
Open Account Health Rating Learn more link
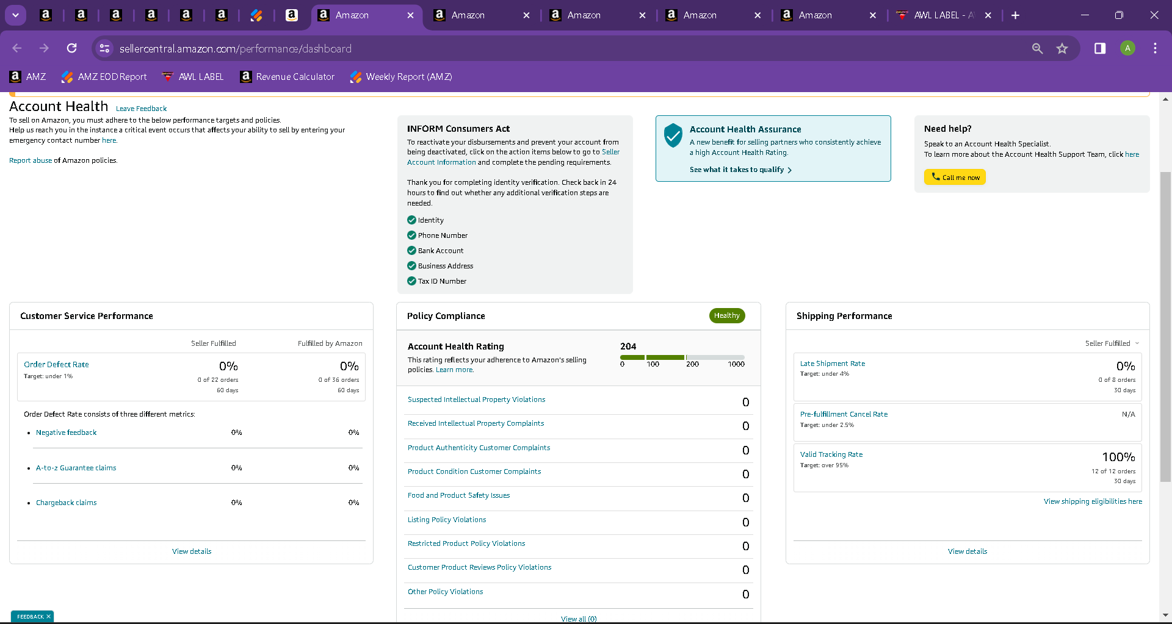click(454, 370)
